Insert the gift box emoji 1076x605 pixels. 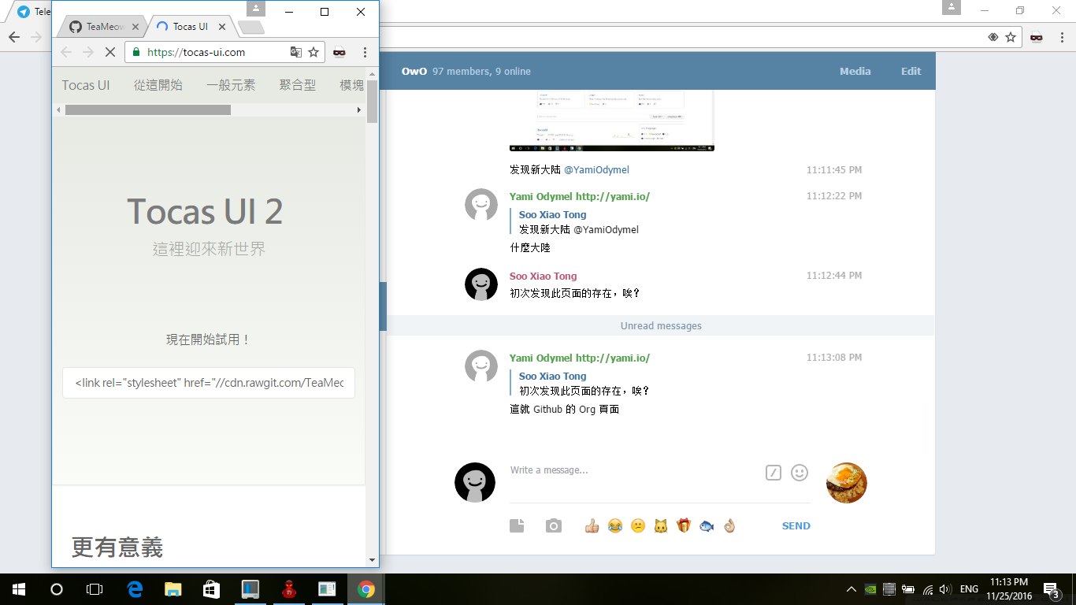[x=684, y=525]
